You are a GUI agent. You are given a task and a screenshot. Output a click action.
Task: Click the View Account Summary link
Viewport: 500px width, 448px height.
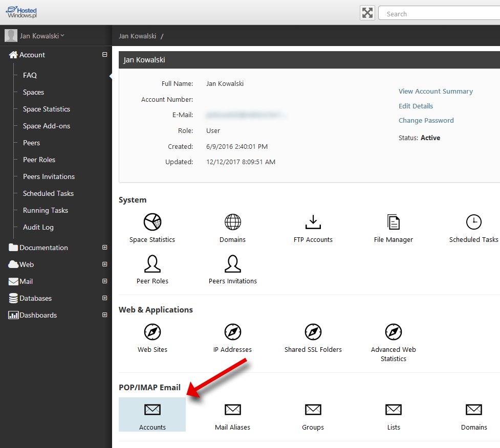click(x=436, y=91)
